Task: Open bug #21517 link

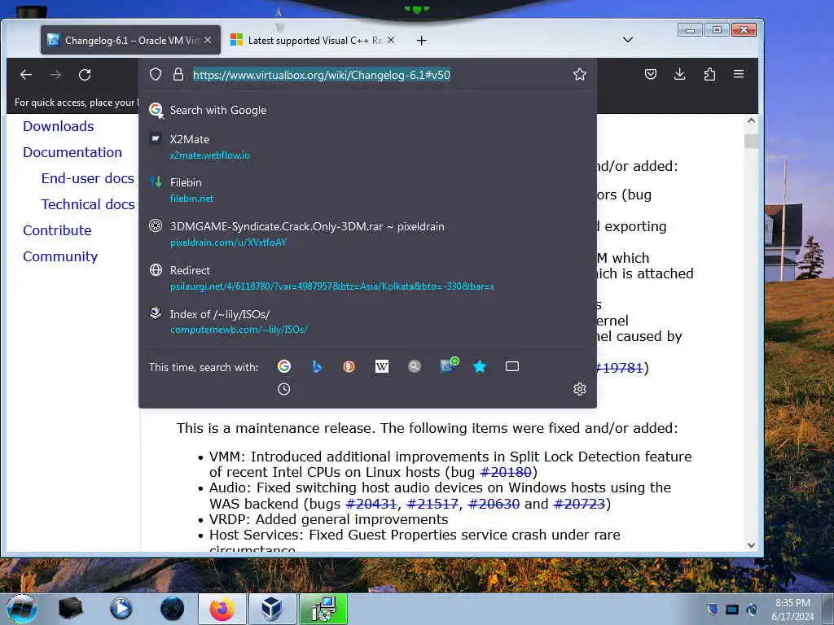Action: (x=432, y=503)
